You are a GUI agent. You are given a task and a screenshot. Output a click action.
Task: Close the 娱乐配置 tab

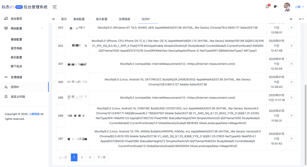(x=112, y=19)
